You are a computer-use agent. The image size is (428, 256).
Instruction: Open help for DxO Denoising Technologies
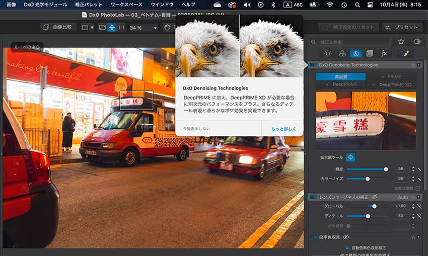coord(418,65)
